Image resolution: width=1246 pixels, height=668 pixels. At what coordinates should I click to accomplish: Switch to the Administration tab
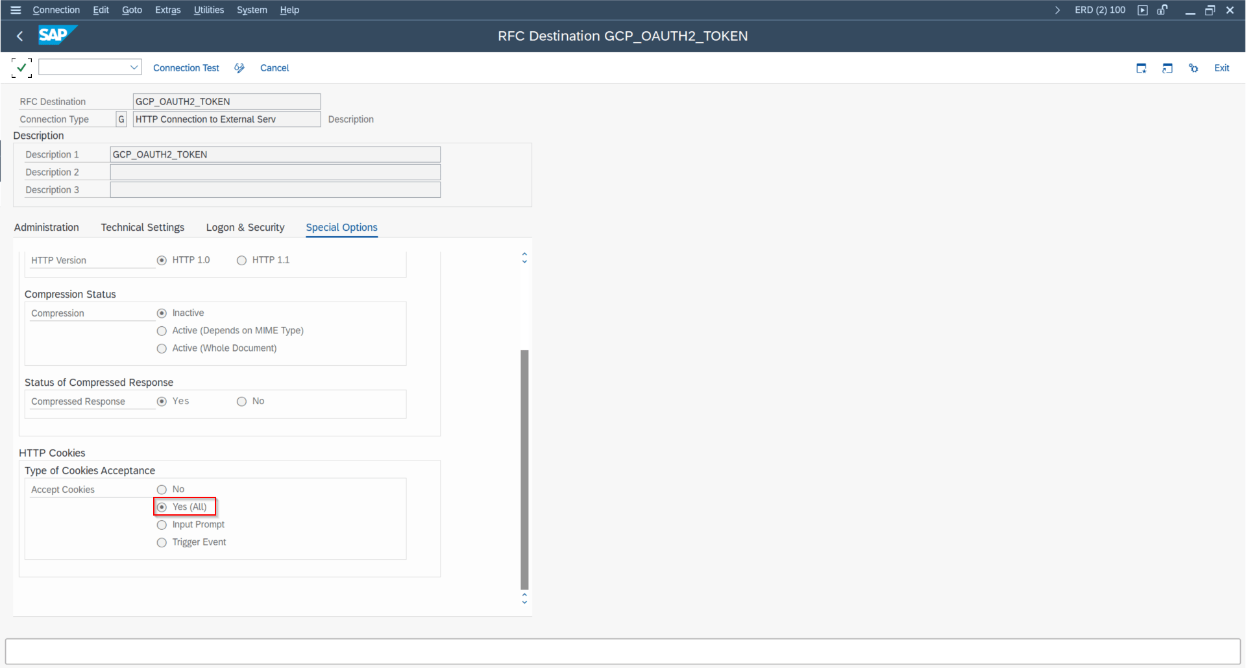pos(47,227)
